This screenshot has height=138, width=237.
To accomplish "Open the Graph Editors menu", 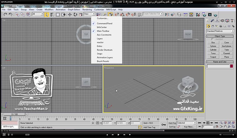I will point(74,9).
